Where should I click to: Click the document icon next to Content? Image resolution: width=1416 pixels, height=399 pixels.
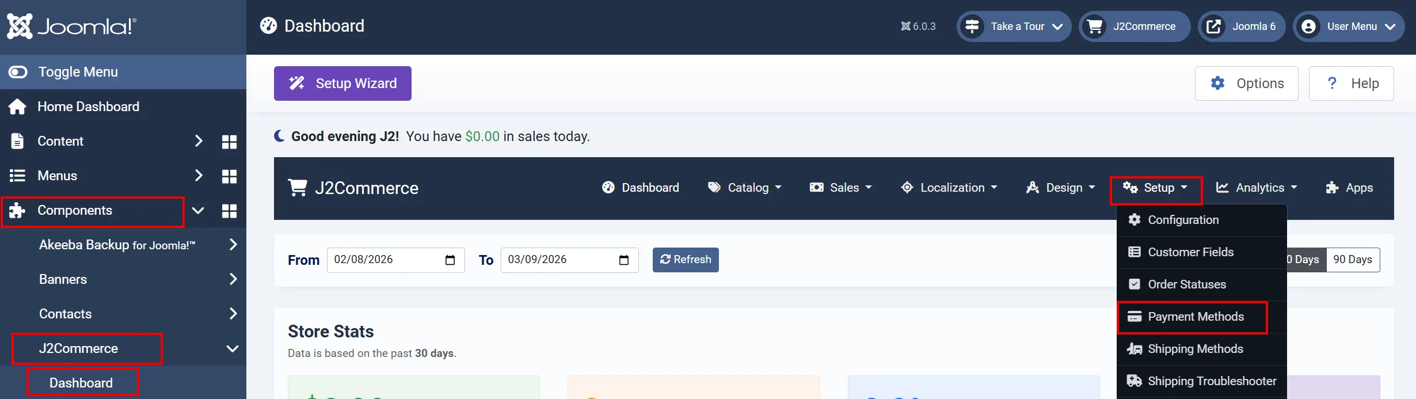[17, 141]
